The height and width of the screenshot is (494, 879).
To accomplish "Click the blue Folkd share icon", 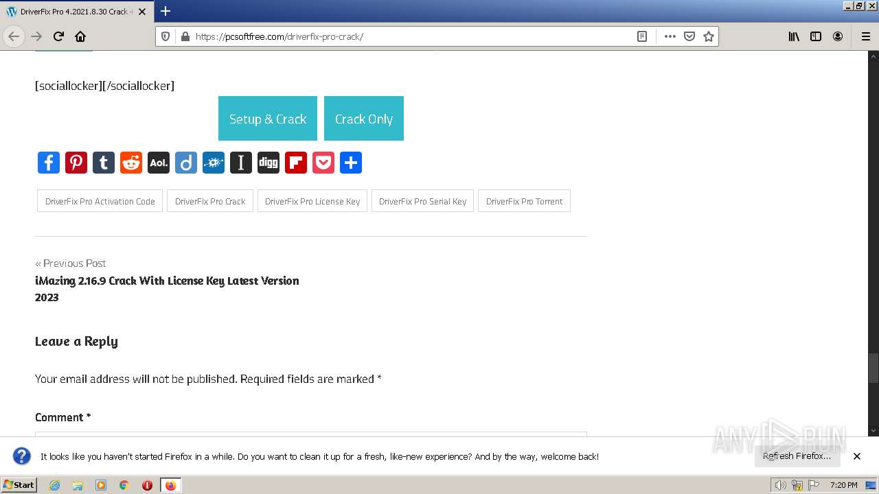I will [214, 163].
